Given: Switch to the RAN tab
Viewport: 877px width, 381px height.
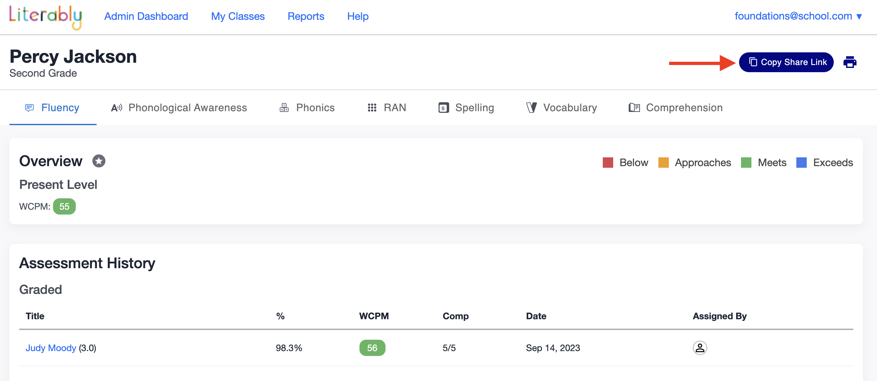Looking at the screenshot, I should point(387,108).
